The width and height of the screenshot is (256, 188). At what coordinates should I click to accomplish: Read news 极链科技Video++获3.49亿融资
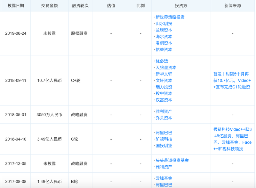coord(233,139)
